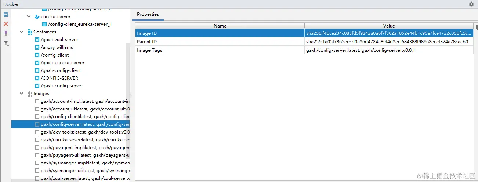Open Docker tool window gear settings
The width and height of the screenshot is (478, 182).
tap(471, 4)
